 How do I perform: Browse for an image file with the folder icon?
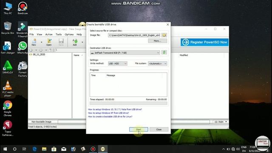pyautogui.click(x=164, y=35)
